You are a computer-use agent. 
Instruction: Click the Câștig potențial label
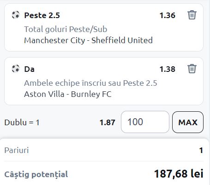(36, 174)
